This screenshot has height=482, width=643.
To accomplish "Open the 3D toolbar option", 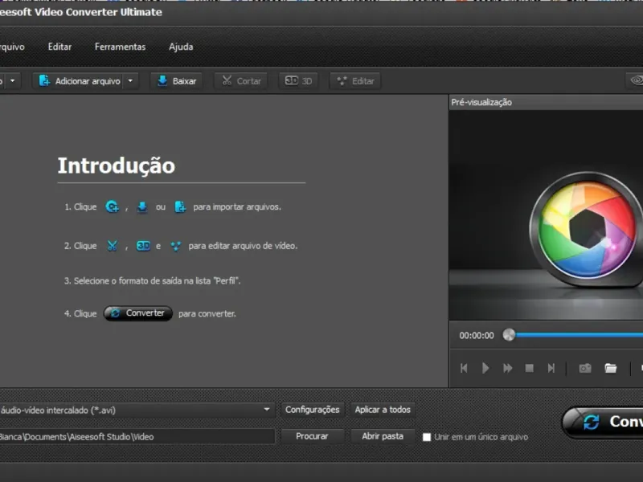I will click(298, 81).
